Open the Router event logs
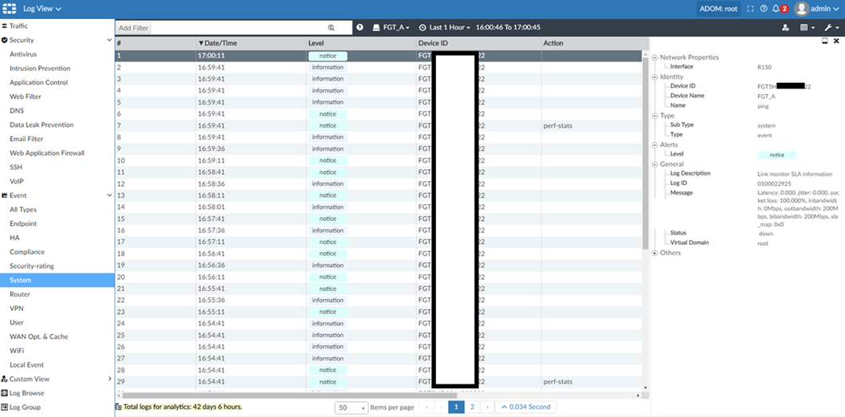 point(20,294)
